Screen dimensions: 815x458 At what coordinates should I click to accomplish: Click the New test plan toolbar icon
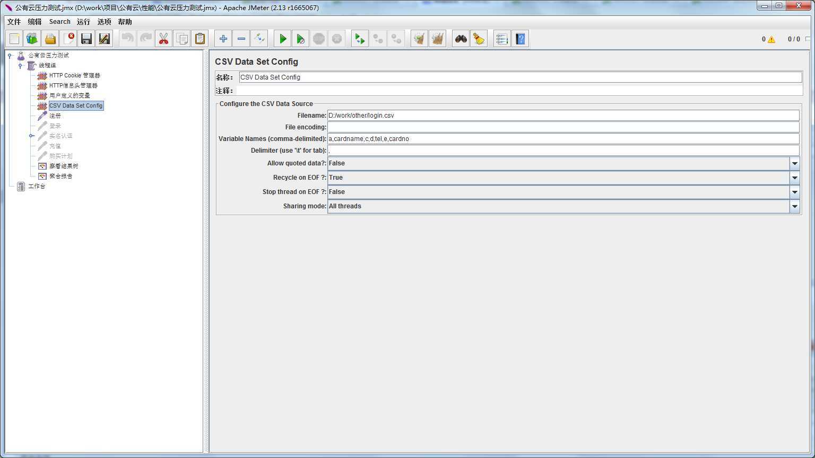coord(14,39)
